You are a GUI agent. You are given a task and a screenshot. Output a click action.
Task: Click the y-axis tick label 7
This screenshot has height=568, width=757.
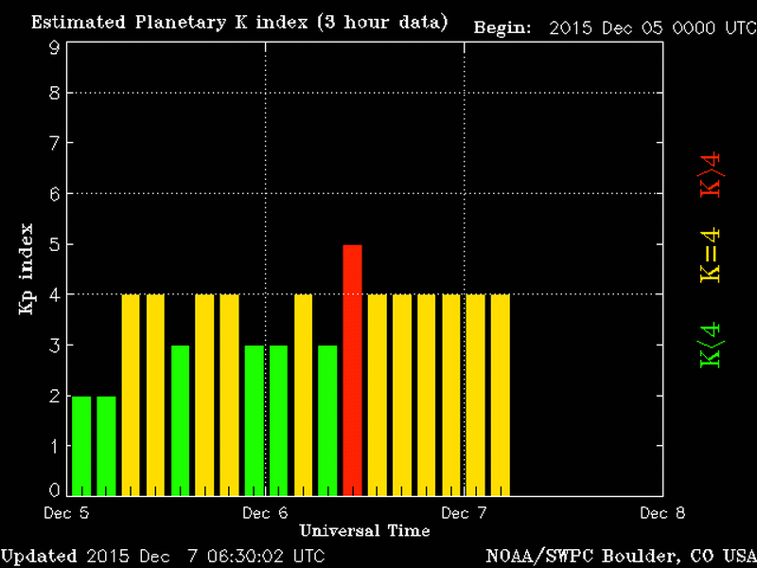[x=54, y=143]
